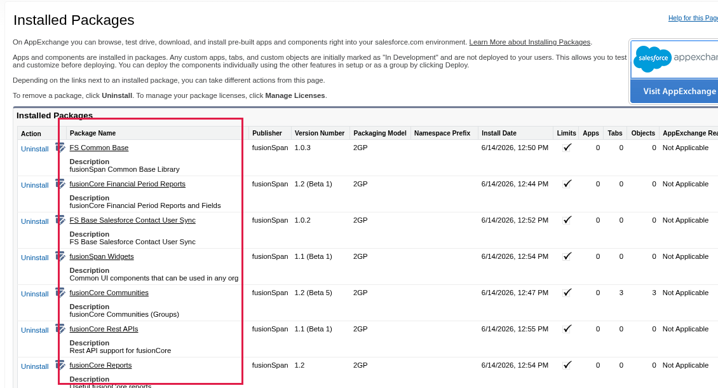The width and height of the screenshot is (718, 388).
Task: Uninstall FS Base Salesforce Contact User Sync
Action: (x=35, y=221)
